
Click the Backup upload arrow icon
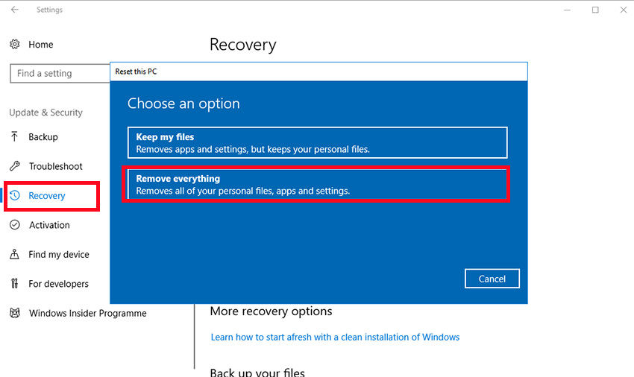pyautogui.click(x=15, y=137)
